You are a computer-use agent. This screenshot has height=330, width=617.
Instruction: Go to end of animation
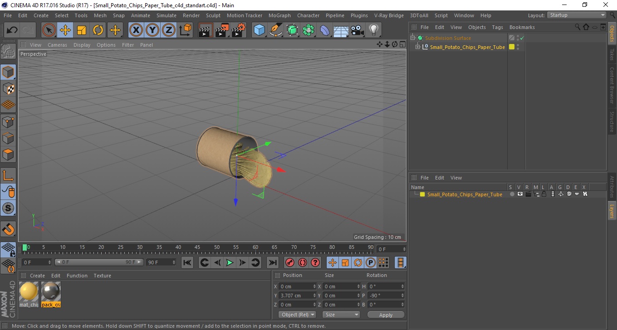[272, 262]
